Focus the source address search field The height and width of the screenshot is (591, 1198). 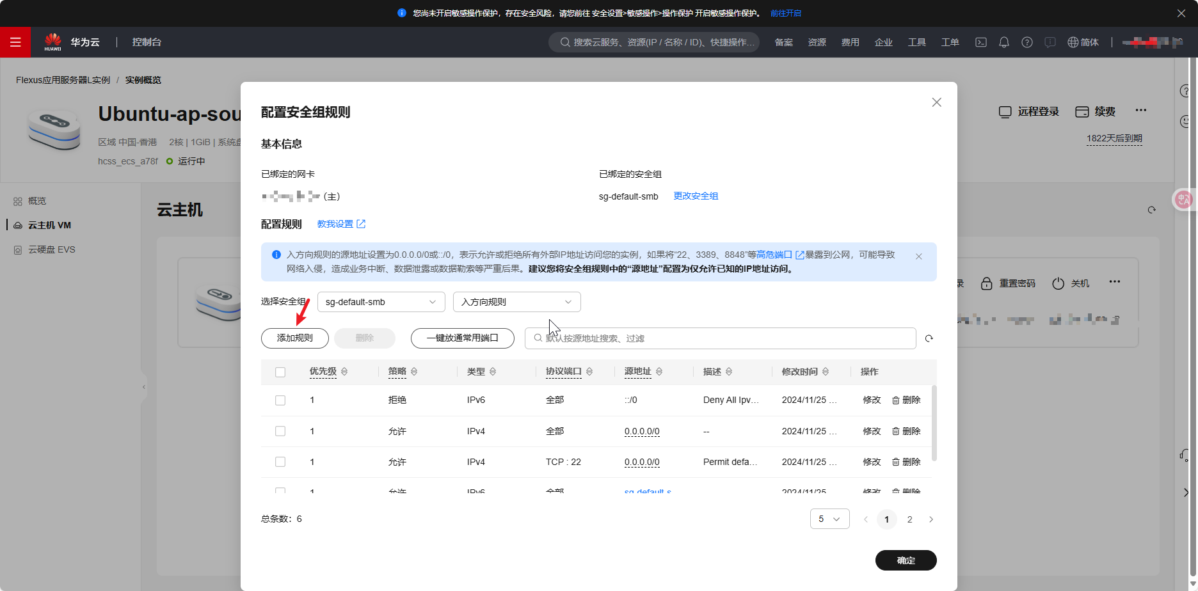(x=721, y=338)
